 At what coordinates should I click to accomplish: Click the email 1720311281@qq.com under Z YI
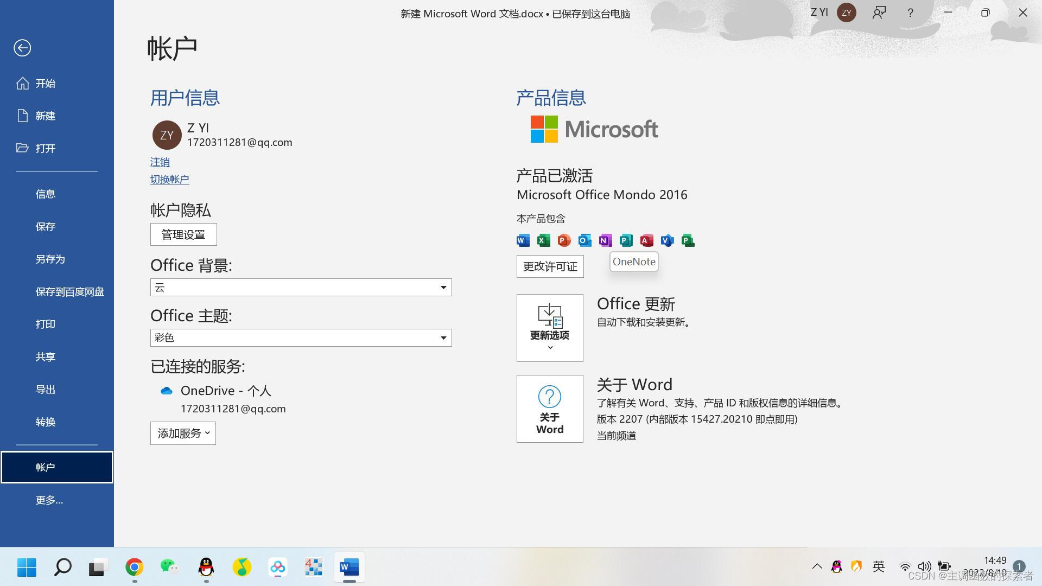point(240,143)
